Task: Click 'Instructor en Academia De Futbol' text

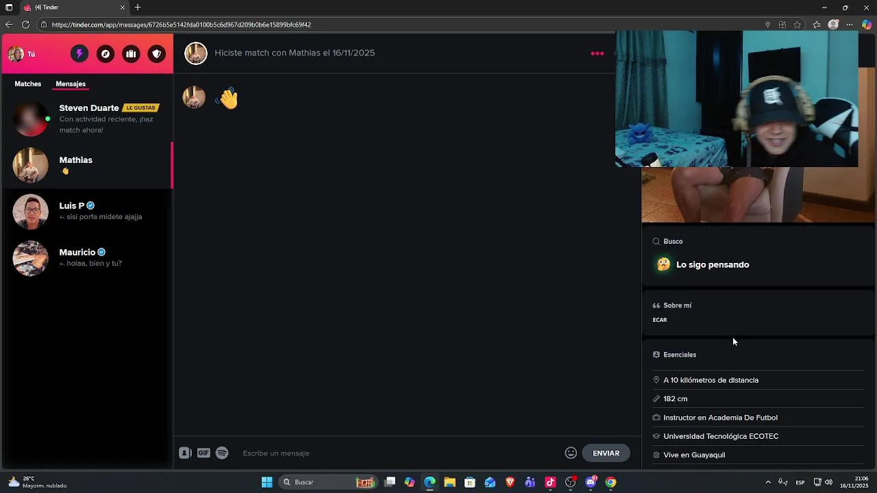Action: pos(721,418)
